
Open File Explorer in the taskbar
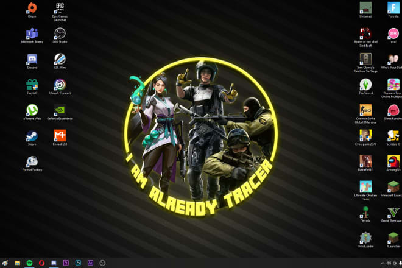(x=18, y=263)
